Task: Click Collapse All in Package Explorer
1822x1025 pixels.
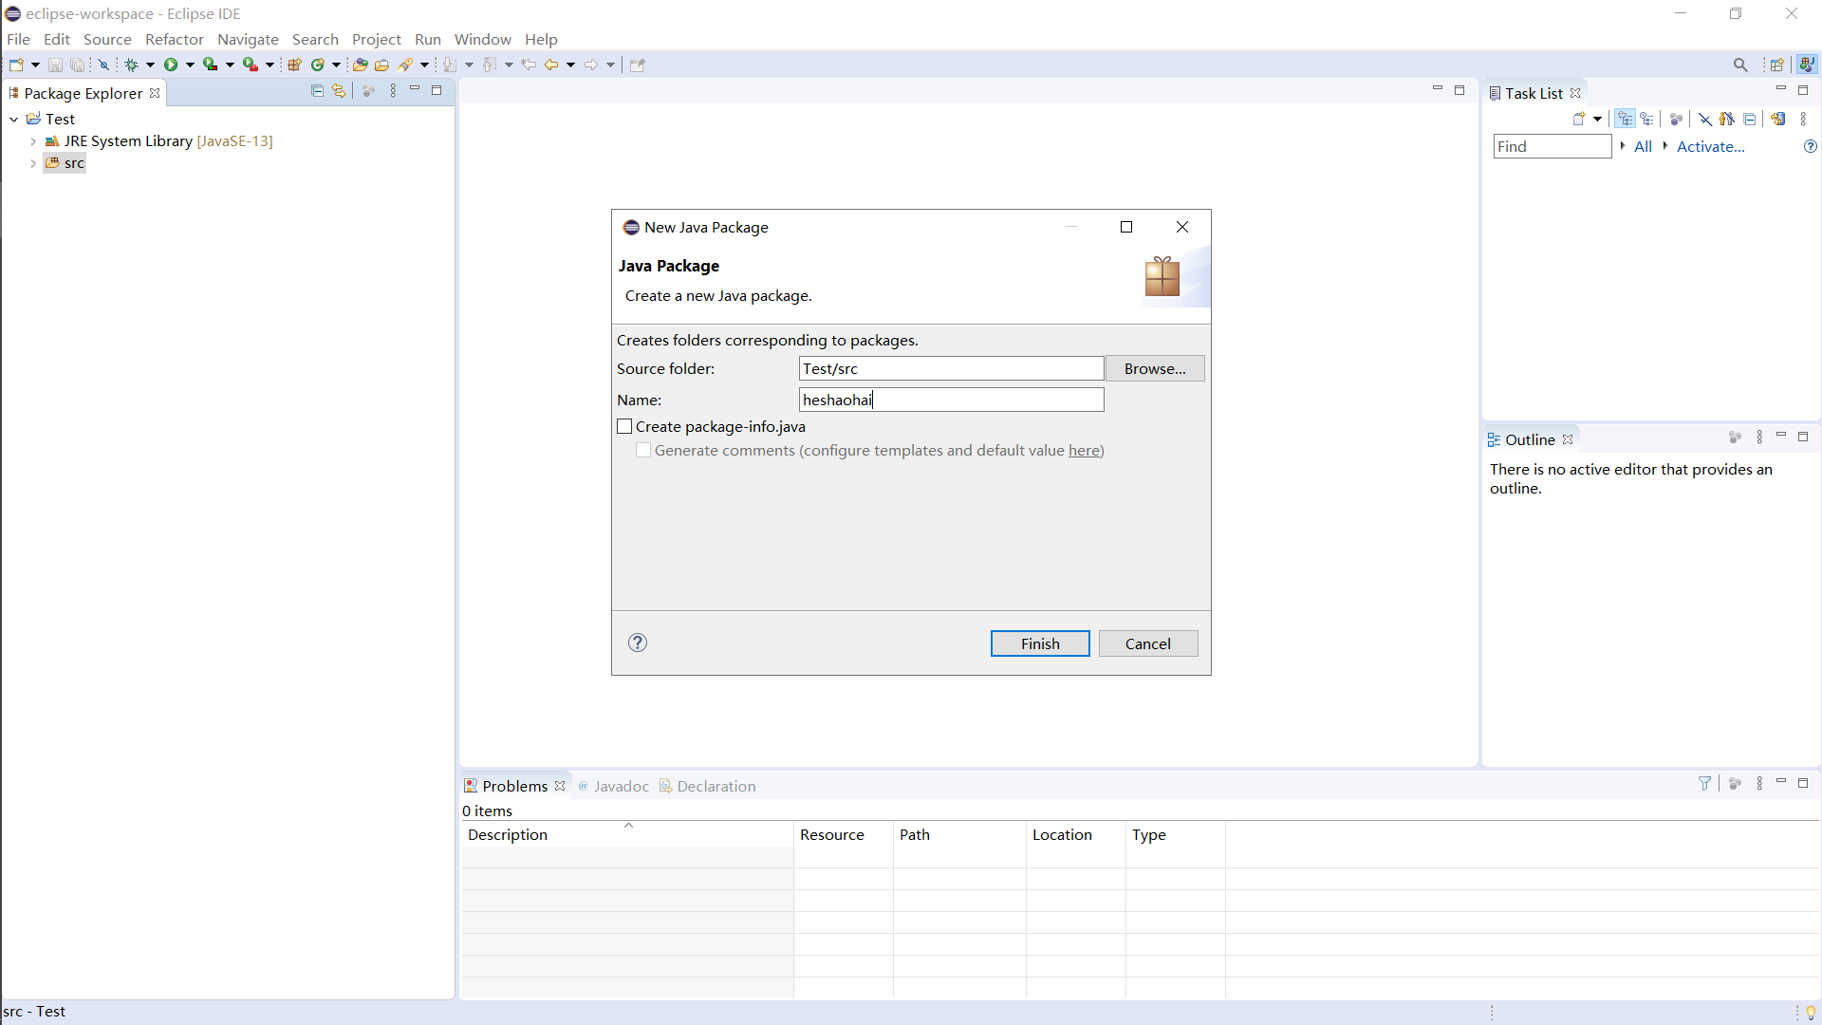Action: point(317,91)
